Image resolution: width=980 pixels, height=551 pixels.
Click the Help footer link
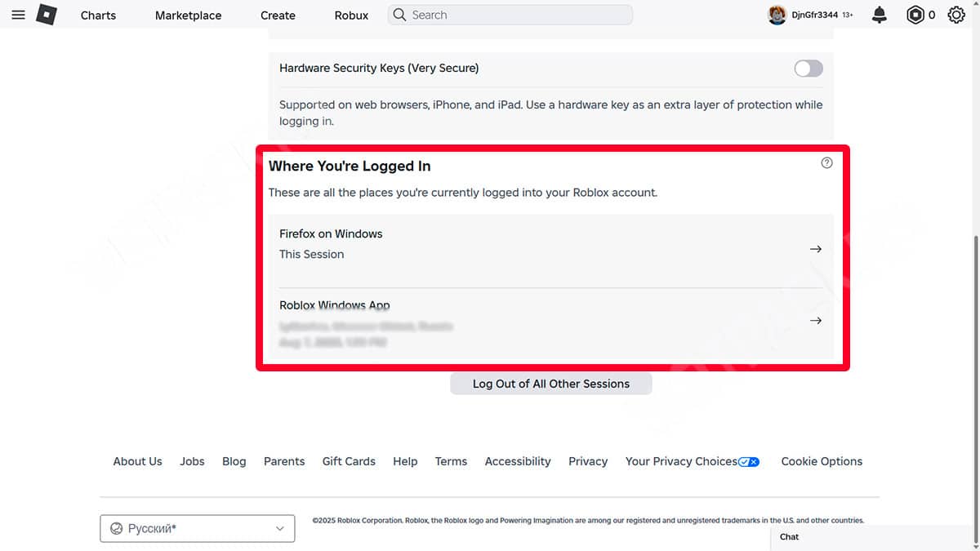coord(405,461)
